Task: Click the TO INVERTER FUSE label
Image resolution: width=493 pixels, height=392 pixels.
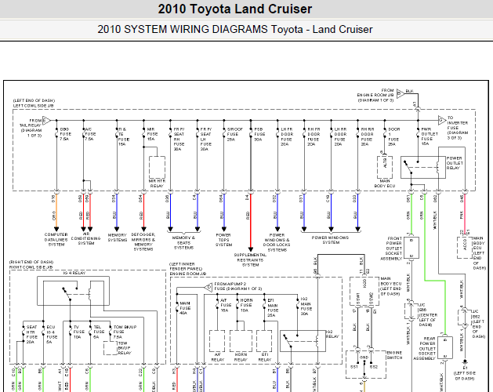Action: 458,128
